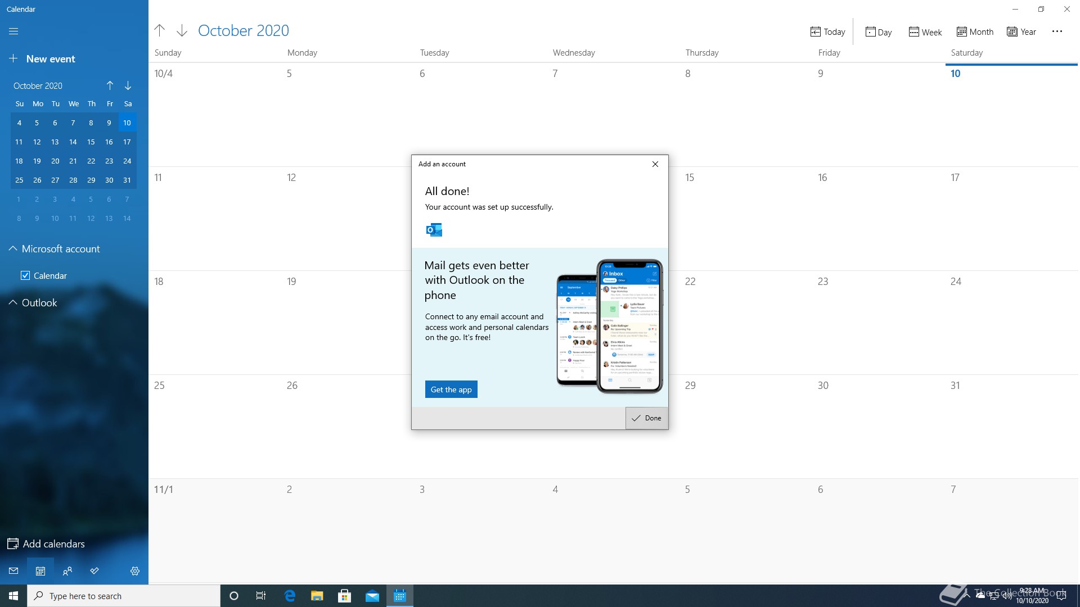Click the taskbar search box
The height and width of the screenshot is (607, 1080).
[x=124, y=596]
